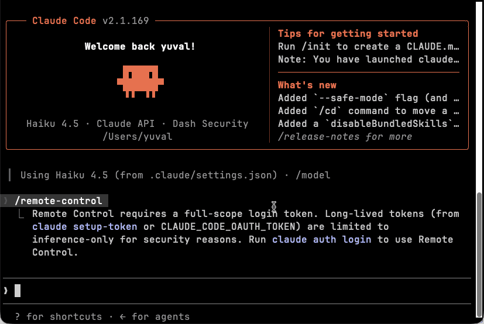Click the '? for shortcuts' hint
The width and height of the screenshot is (484, 324).
point(59,316)
